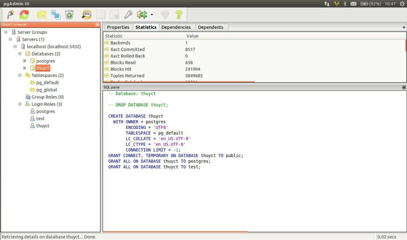The width and height of the screenshot is (407, 240).
Task: Collapse the Server Groups tree node
Action: tap(6, 32)
